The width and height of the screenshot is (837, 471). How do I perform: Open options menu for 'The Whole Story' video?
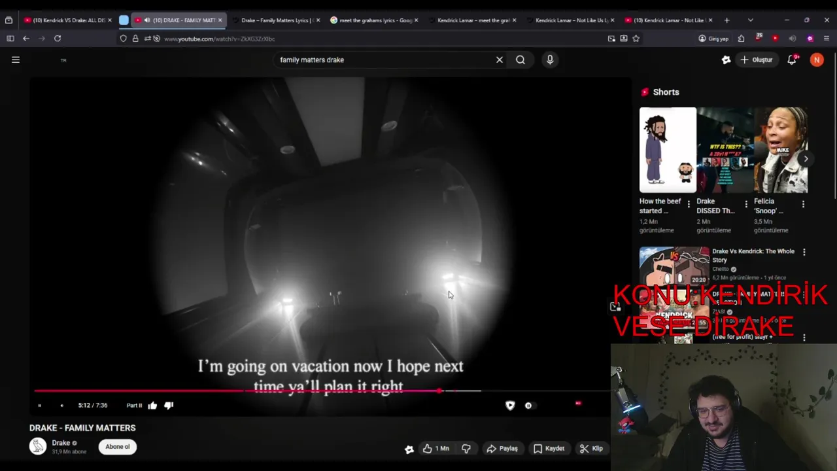pyautogui.click(x=804, y=252)
